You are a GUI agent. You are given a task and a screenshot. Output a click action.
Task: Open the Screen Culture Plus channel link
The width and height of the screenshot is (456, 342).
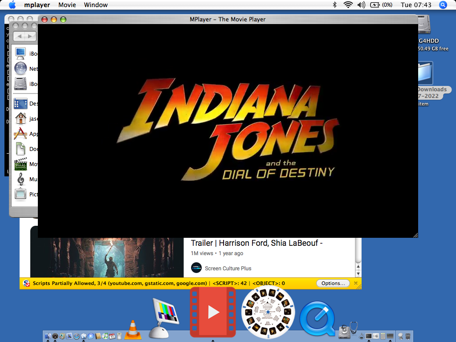point(228,268)
